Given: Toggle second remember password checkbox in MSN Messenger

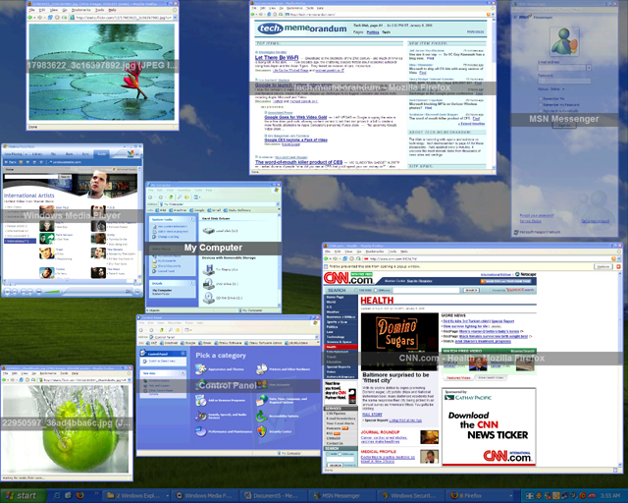Looking at the screenshot, I should click(x=541, y=105).
